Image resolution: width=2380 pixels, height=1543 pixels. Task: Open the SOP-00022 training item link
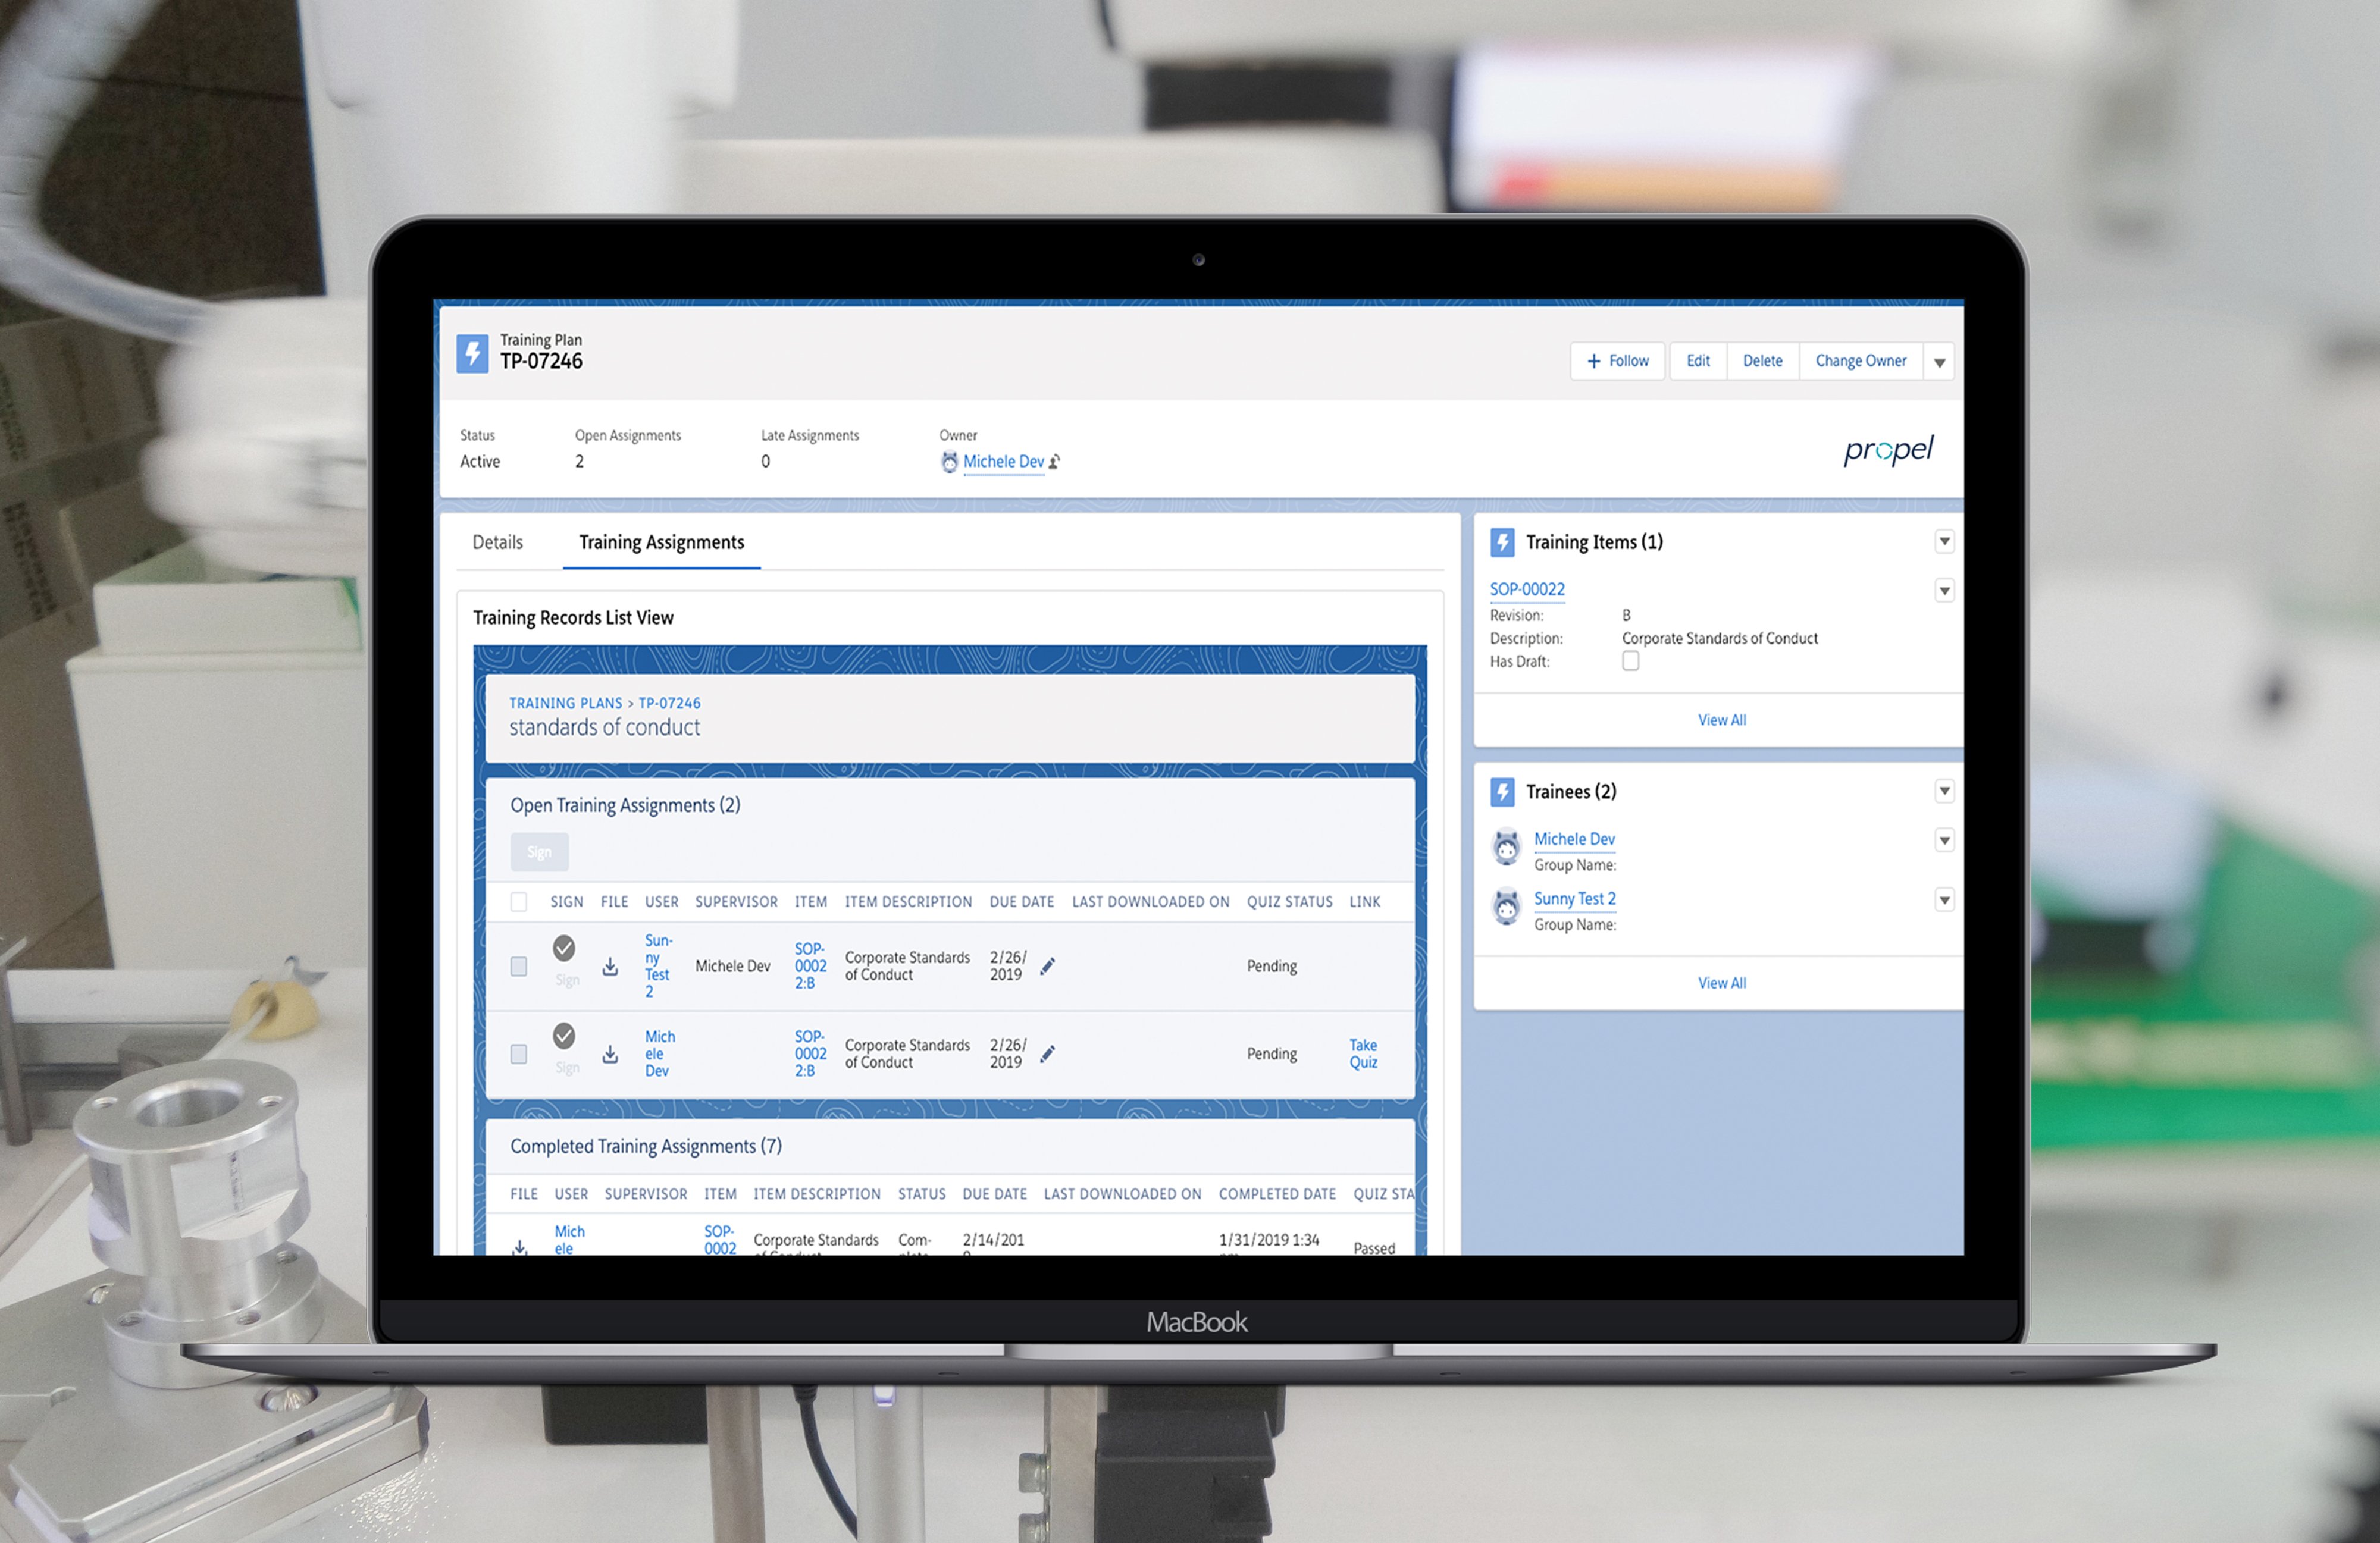pos(1527,590)
